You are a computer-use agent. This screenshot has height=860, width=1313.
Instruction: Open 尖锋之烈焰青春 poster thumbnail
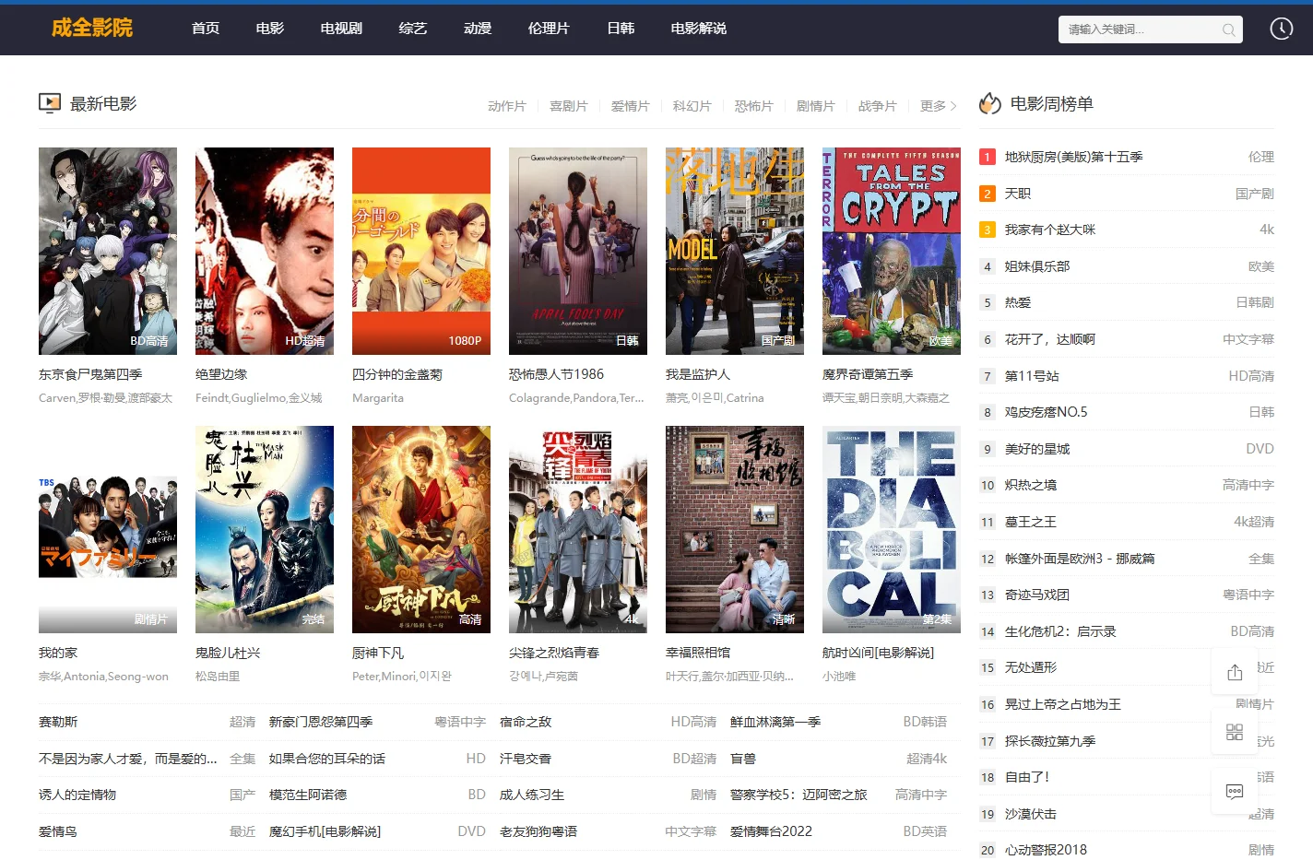click(x=578, y=529)
